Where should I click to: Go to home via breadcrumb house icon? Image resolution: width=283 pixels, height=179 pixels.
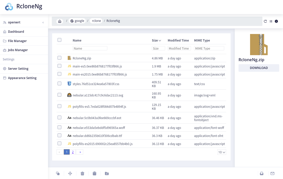tap(60, 21)
